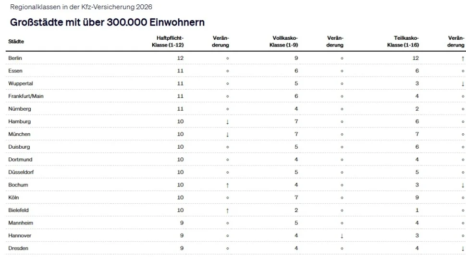Click Bochum's Haftpflicht up arrow
Image resolution: width=466 pixels, height=257 pixels.
[227, 185]
